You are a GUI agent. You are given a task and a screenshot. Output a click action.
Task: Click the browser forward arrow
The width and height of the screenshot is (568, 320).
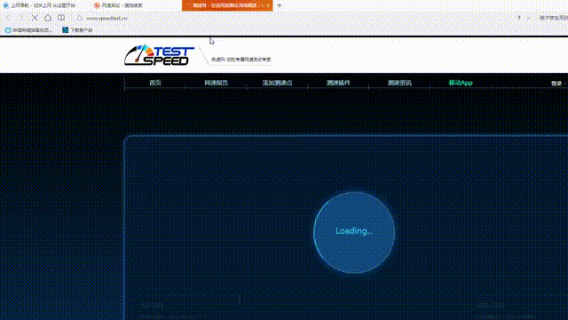(20, 18)
